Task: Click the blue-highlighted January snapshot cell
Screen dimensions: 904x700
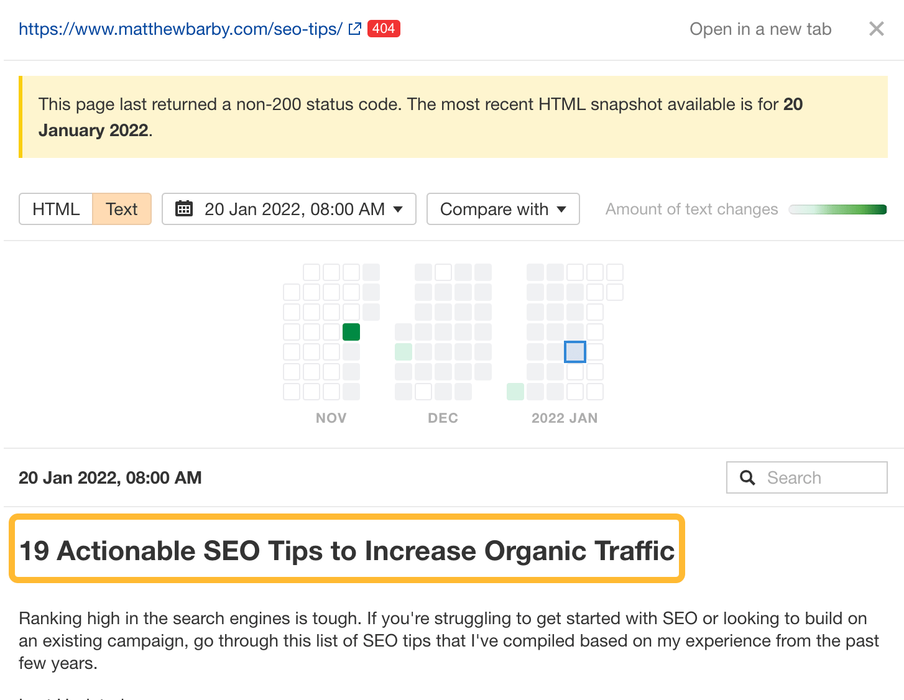Action: (x=574, y=351)
